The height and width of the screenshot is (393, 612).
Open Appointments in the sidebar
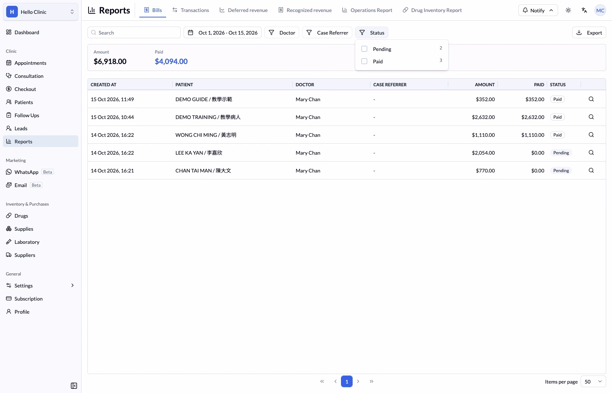tap(40, 63)
